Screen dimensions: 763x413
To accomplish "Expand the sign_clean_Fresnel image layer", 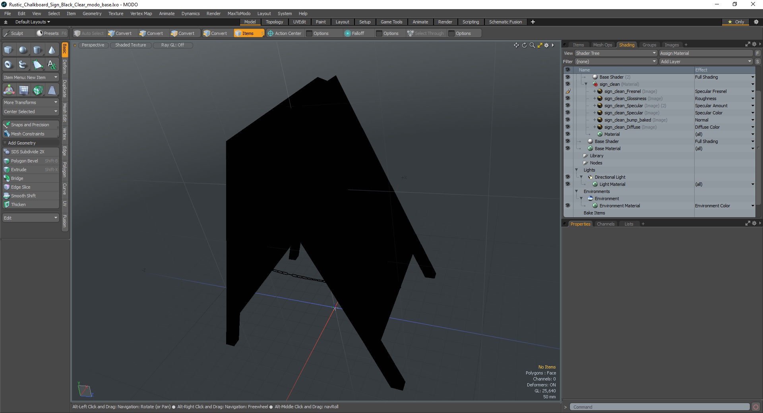I will click(595, 91).
